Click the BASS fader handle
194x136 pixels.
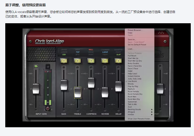point(64,85)
